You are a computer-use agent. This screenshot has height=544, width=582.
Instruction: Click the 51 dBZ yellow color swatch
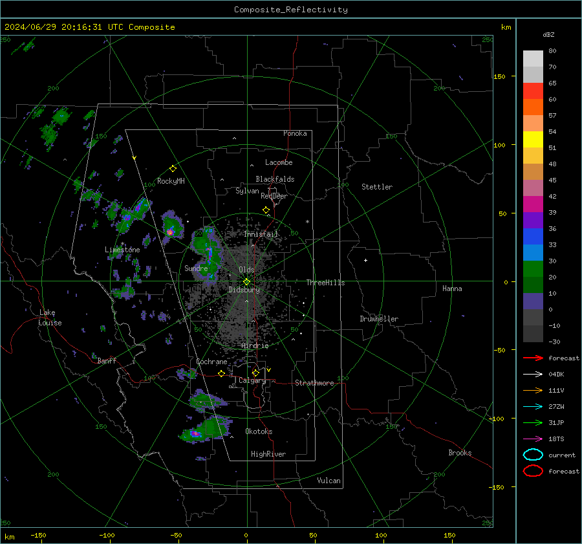click(533, 139)
